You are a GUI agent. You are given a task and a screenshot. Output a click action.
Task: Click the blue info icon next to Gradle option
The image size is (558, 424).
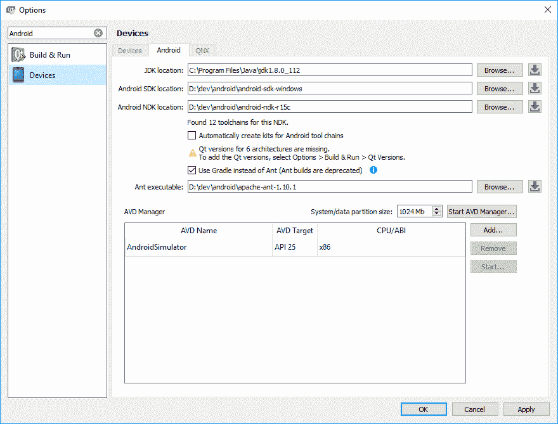(373, 170)
